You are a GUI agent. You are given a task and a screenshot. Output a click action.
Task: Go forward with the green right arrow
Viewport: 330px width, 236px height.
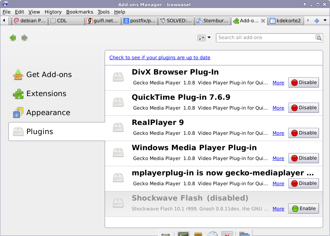click(25, 38)
